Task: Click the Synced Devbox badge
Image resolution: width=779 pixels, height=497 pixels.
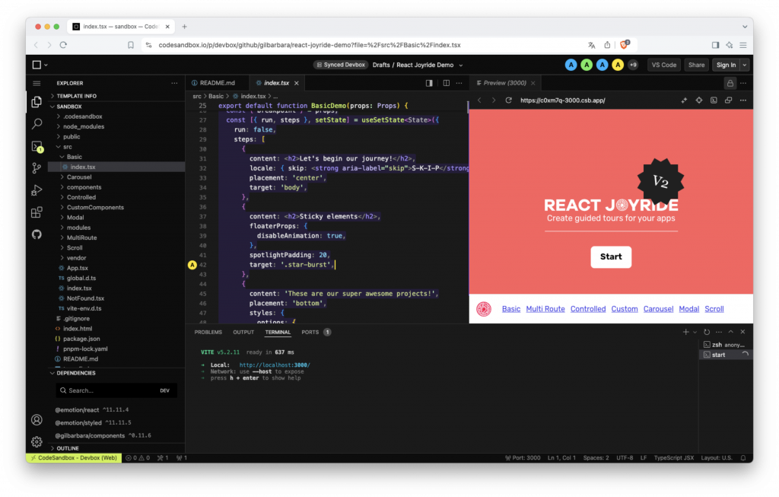Action: click(341, 65)
